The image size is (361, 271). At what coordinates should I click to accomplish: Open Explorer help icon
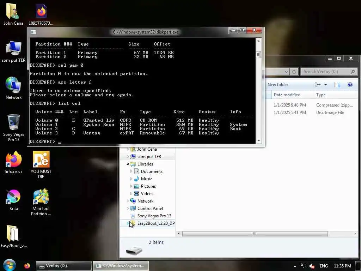point(350,85)
